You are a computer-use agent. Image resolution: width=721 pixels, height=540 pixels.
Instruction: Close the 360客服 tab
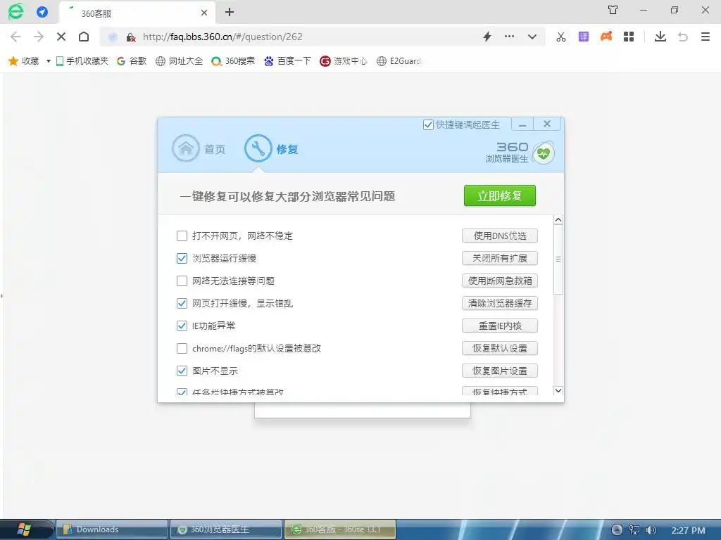coord(204,13)
